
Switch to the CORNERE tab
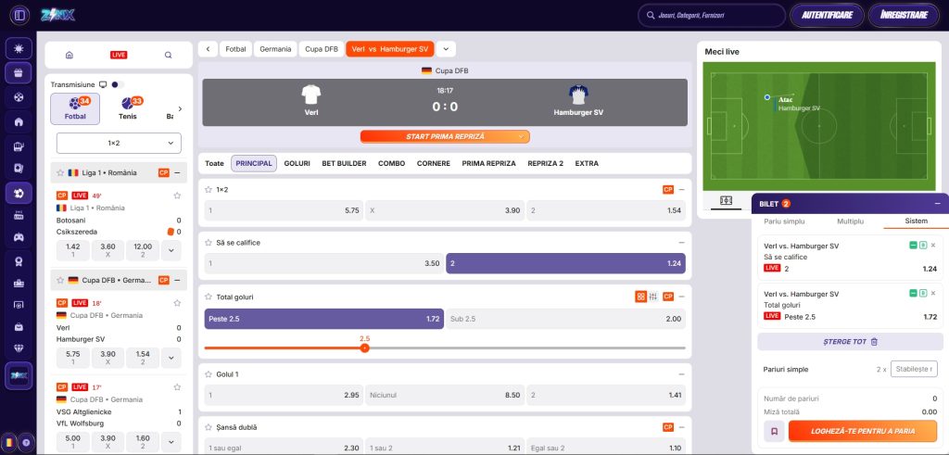point(434,163)
